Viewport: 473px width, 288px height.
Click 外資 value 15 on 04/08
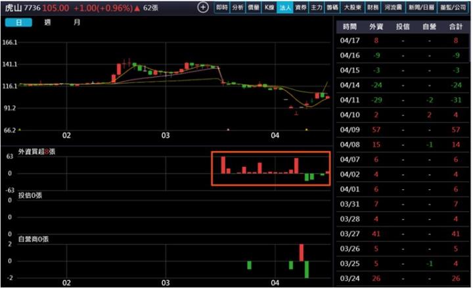[x=376, y=145]
